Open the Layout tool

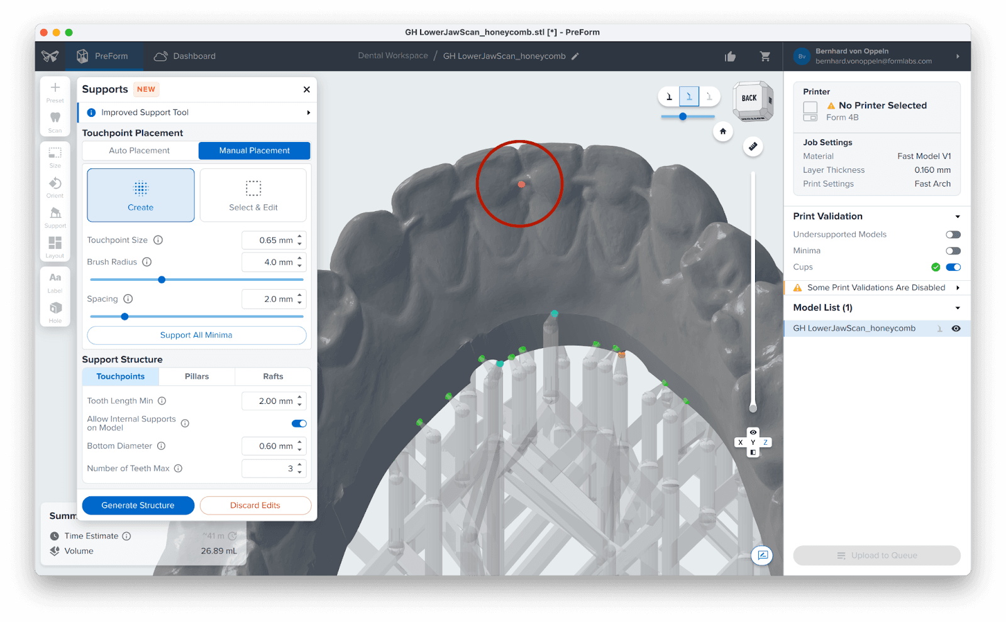(x=55, y=244)
